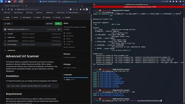Open the Delete README.md commit message

21,29
